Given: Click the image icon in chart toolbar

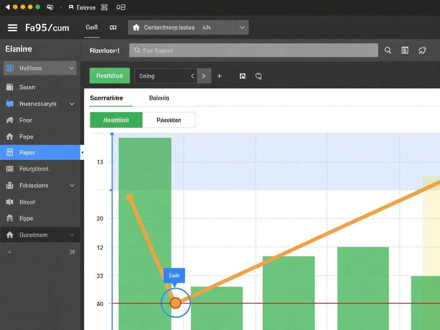Looking at the screenshot, I should click(242, 76).
